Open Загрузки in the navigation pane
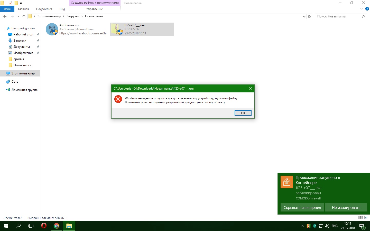370x231 pixels. point(20,41)
